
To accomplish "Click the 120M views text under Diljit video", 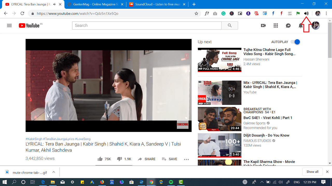I will (252, 145).
